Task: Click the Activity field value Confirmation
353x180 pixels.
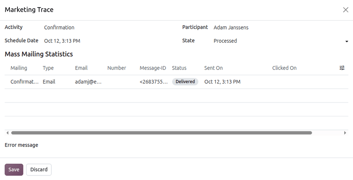Action: [59, 27]
